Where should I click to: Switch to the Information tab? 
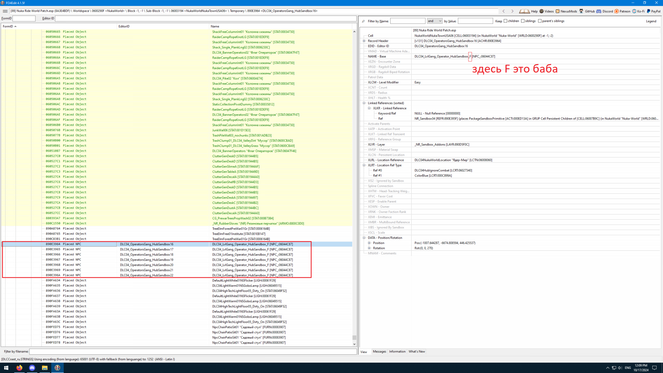click(x=397, y=352)
